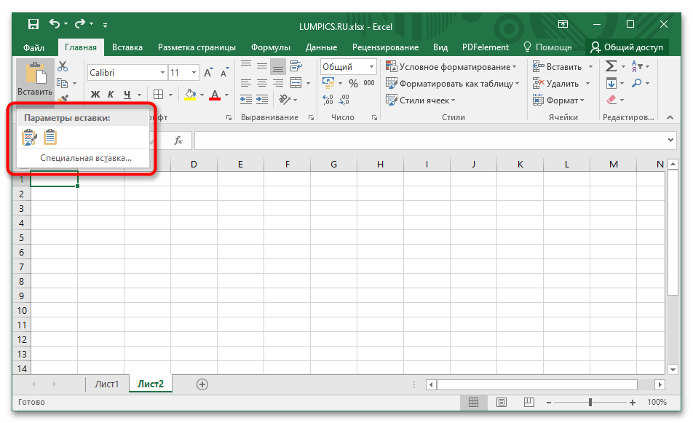Image resolution: width=693 pixels, height=423 pixels.
Task: Switch to Page Layout view
Action: [x=501, y=402]
